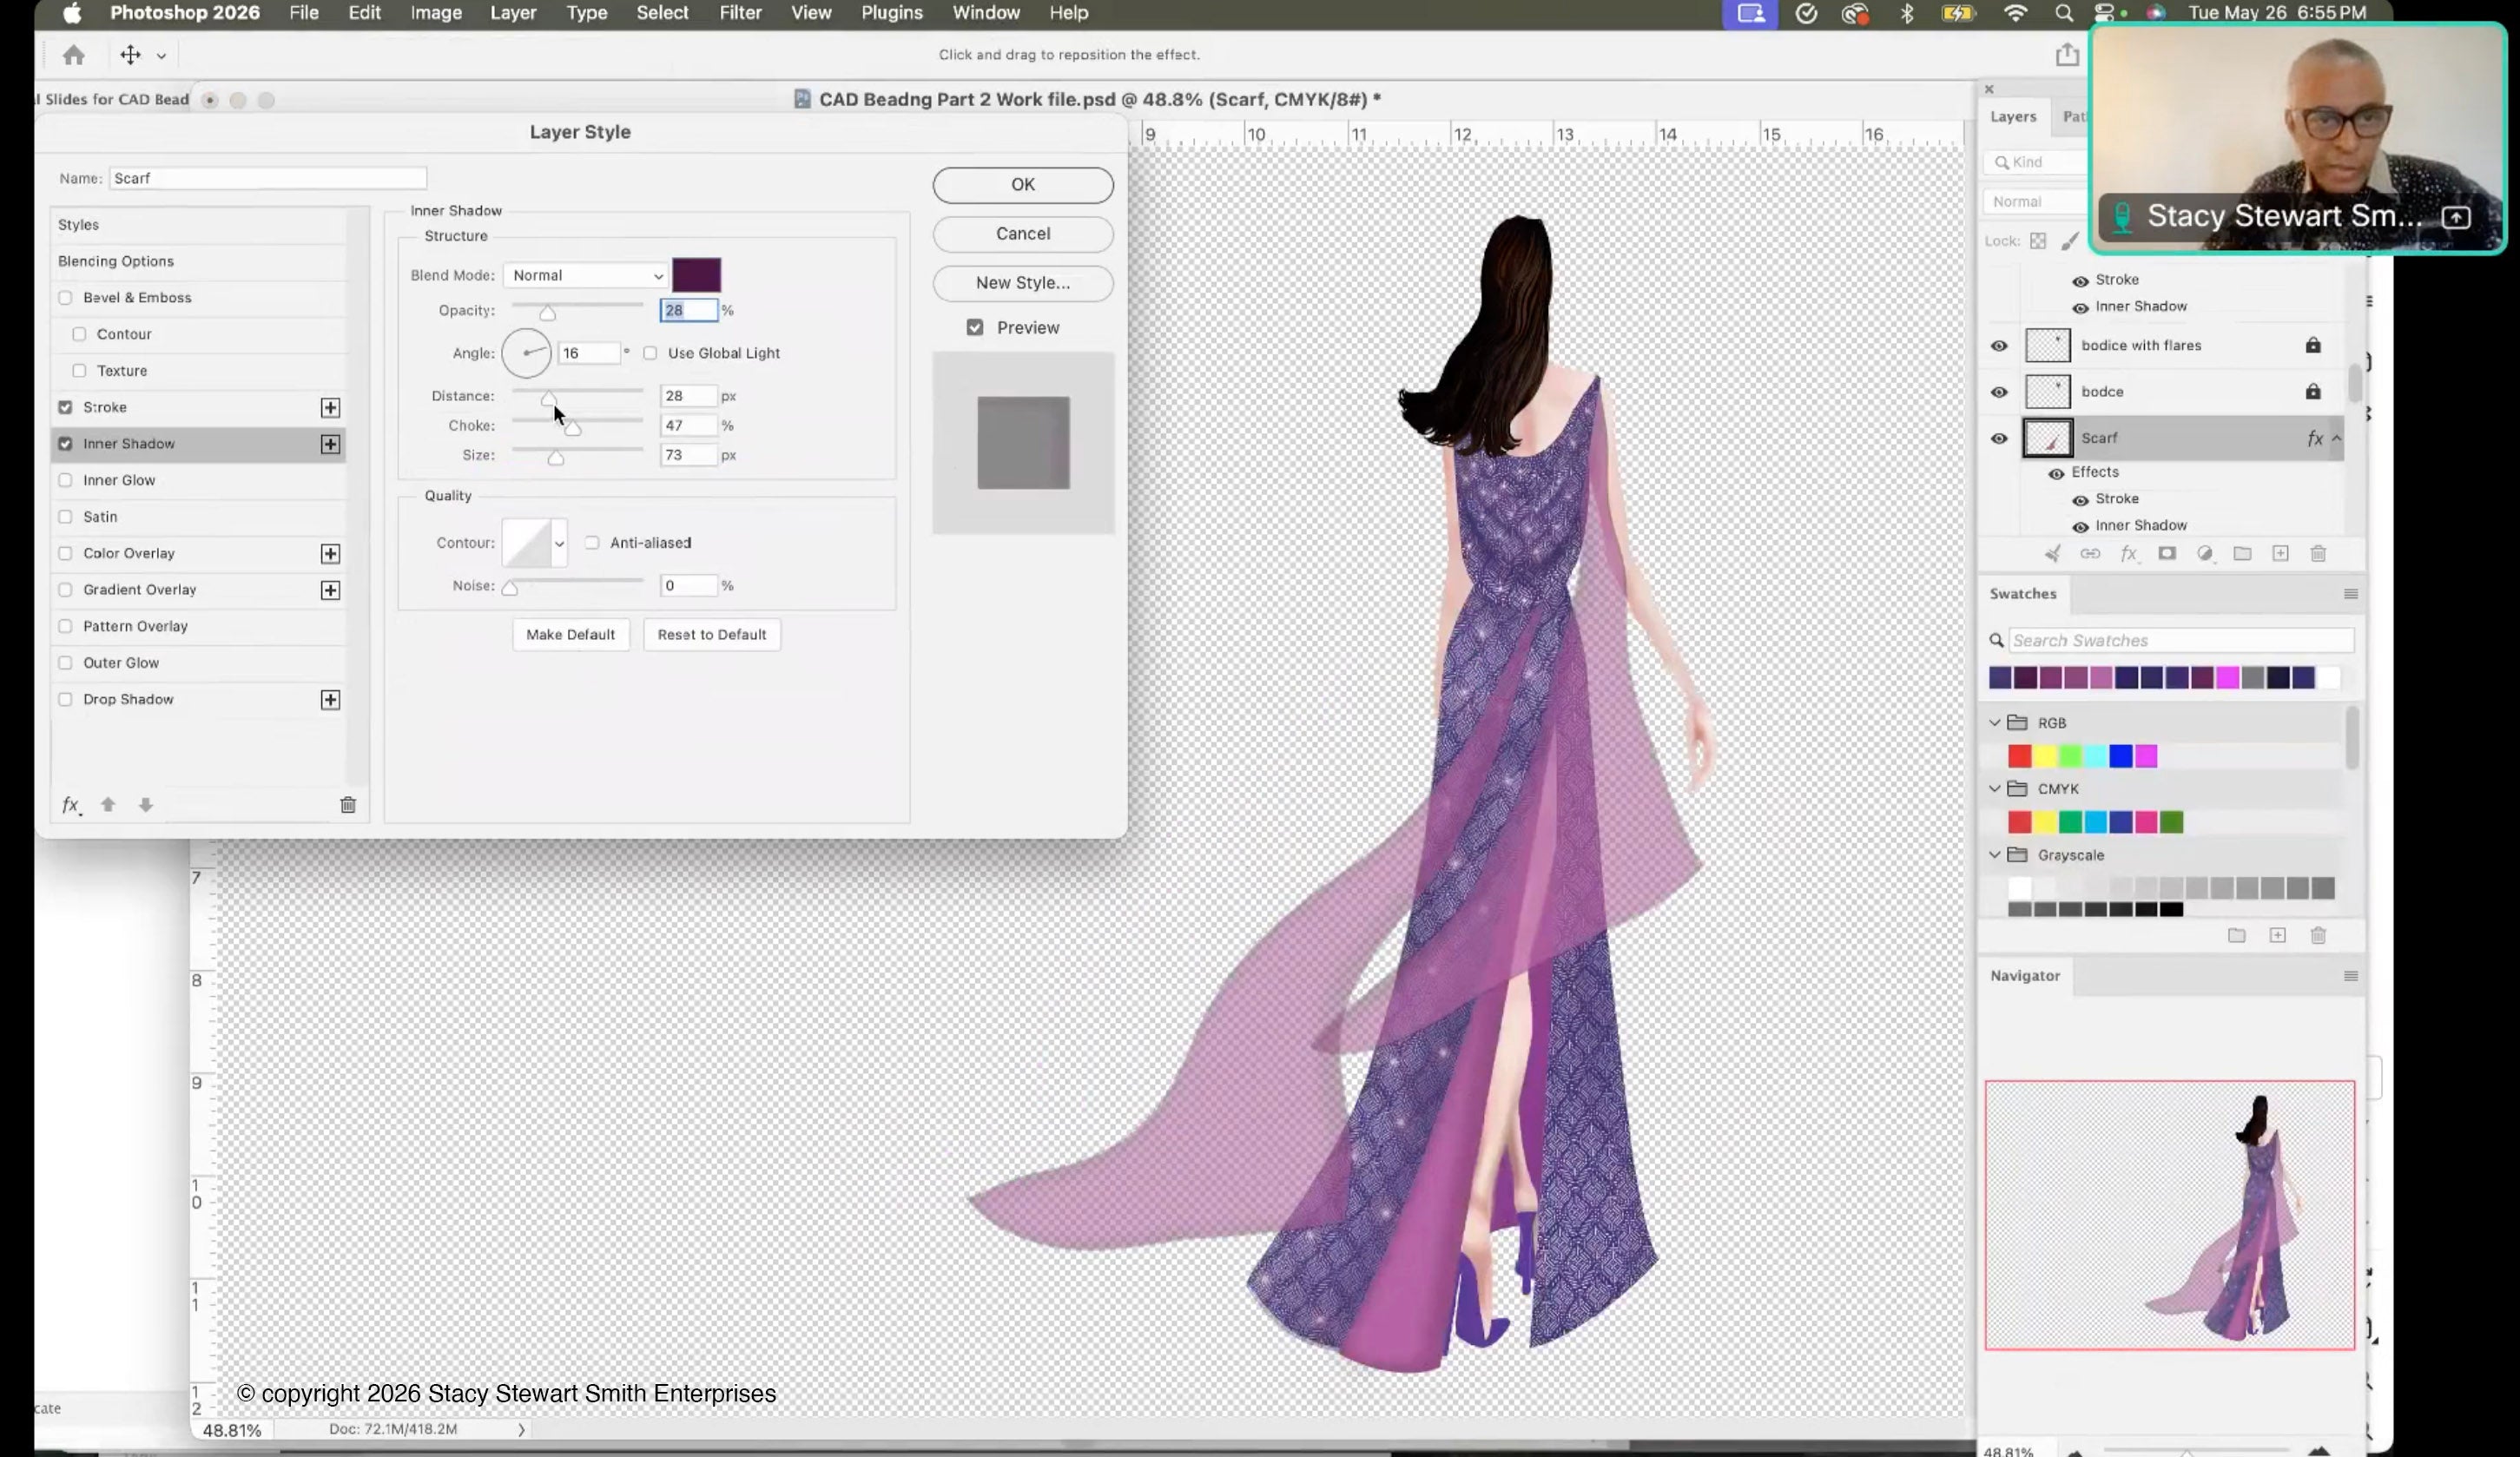Open the layer blend mode Normal dropdown
This screenshot has height=1457, width=2520.
2035,202
